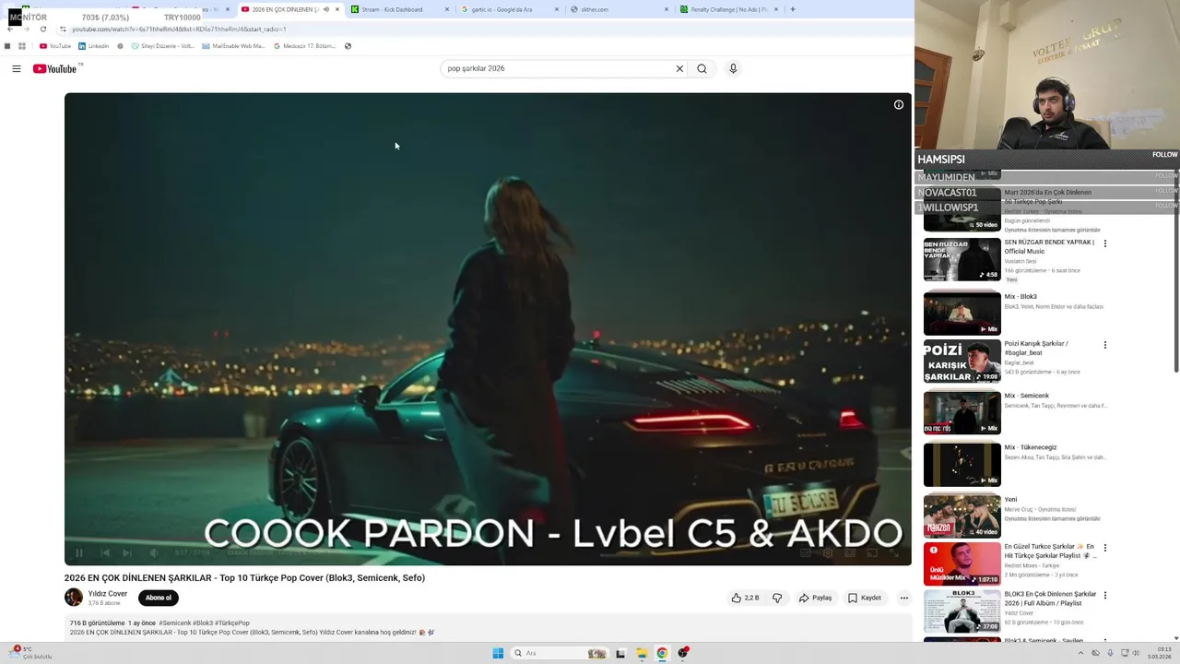Open the Mix - Semicenk thumbnail

962,412
